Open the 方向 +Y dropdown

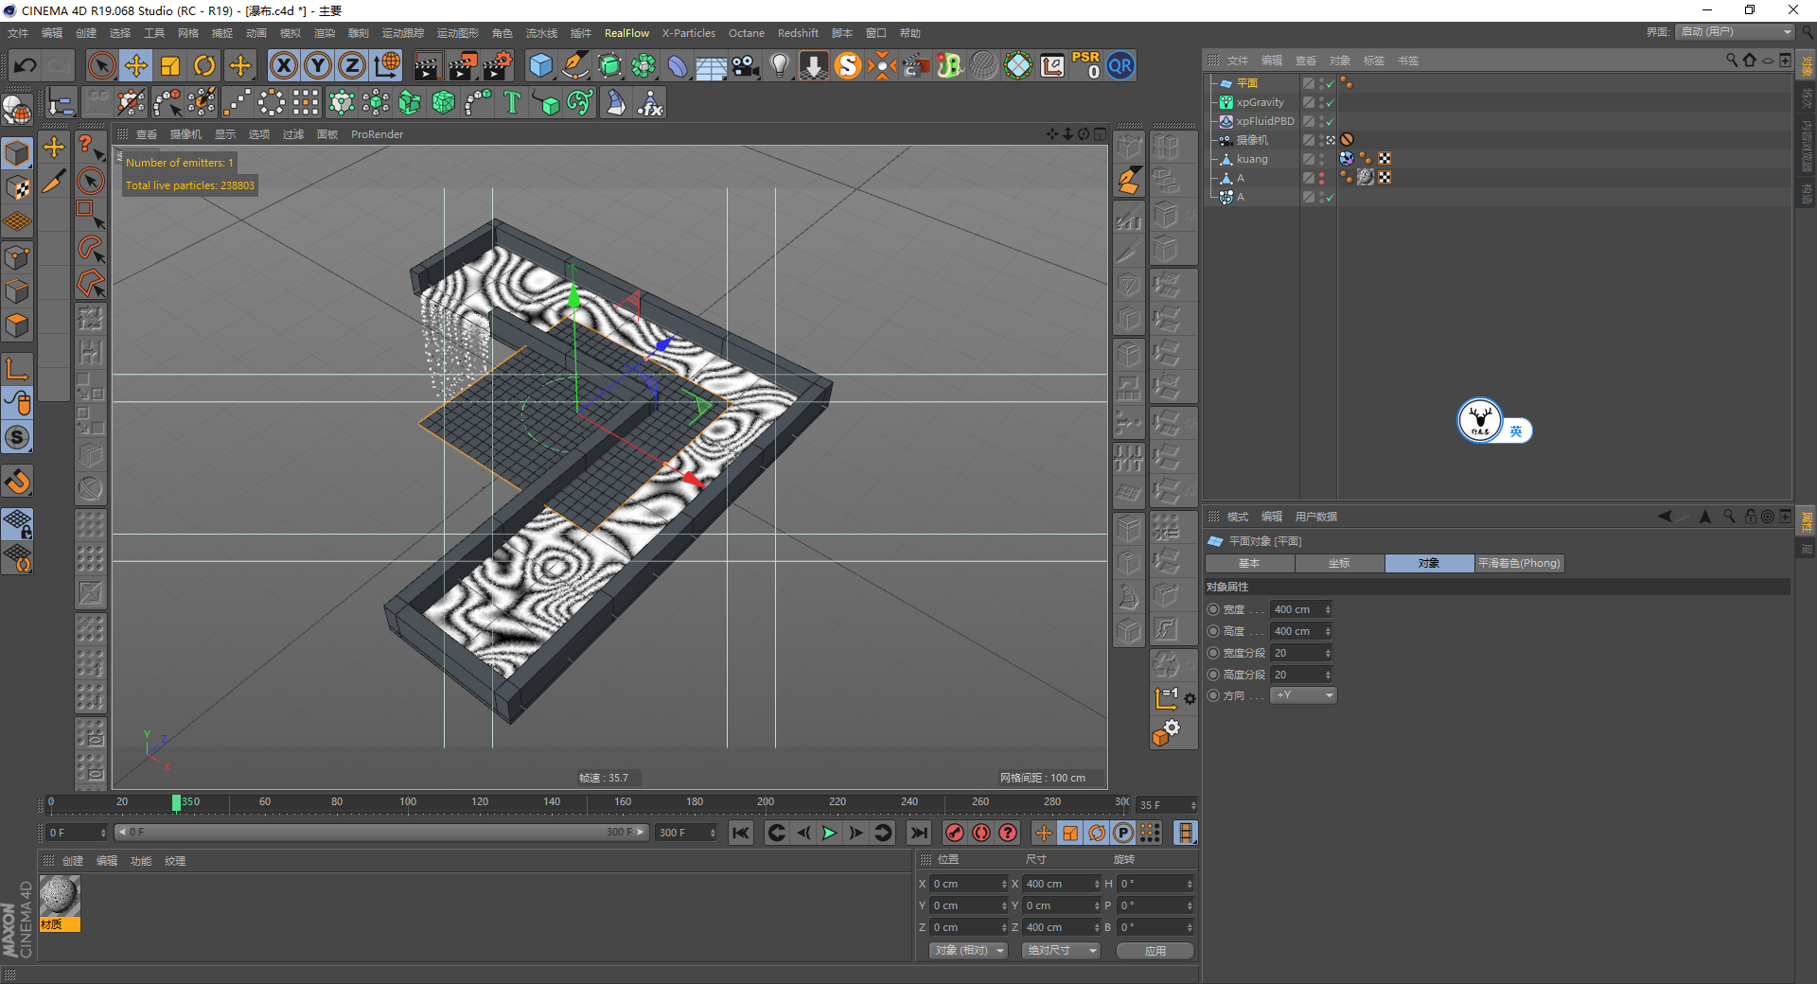click(x=1303, y=695)
